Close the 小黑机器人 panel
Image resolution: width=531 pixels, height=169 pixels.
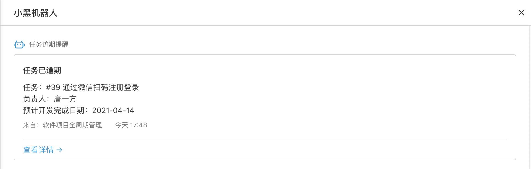coord(521,13)
